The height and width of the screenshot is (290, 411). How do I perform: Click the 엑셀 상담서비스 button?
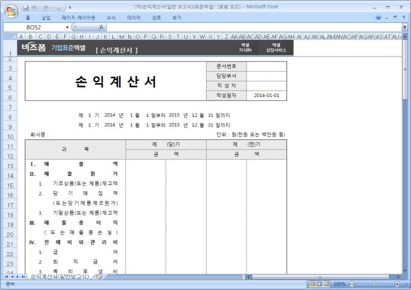click(276, 48)
